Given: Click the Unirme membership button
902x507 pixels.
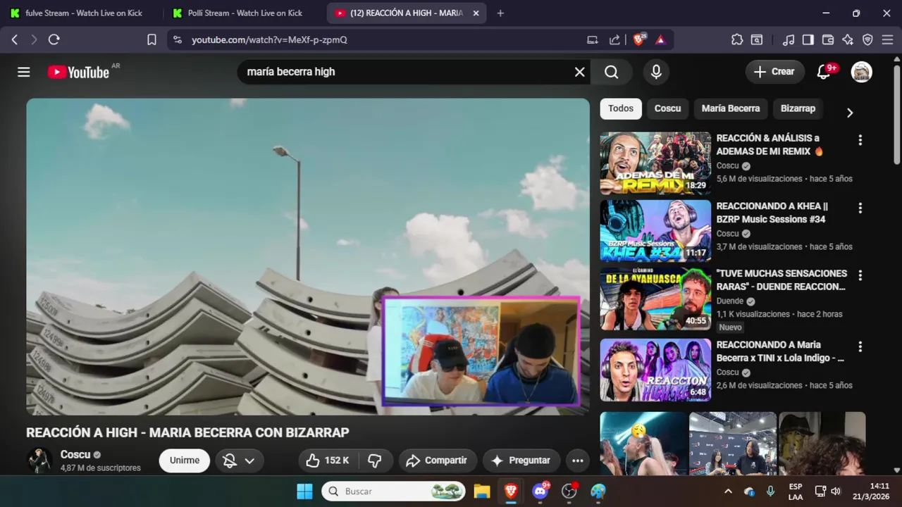Looking at the screenshot, I should pos(185,461).
